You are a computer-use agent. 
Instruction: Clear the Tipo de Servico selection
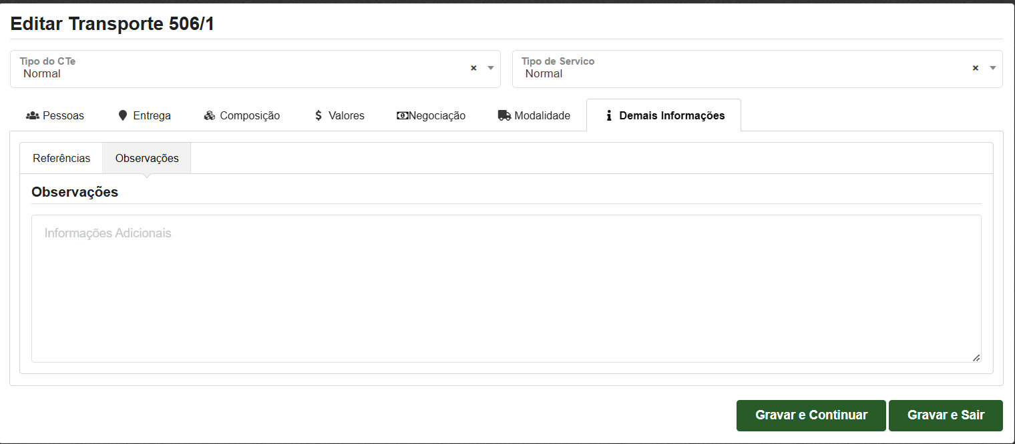click(x=975, y=68)
